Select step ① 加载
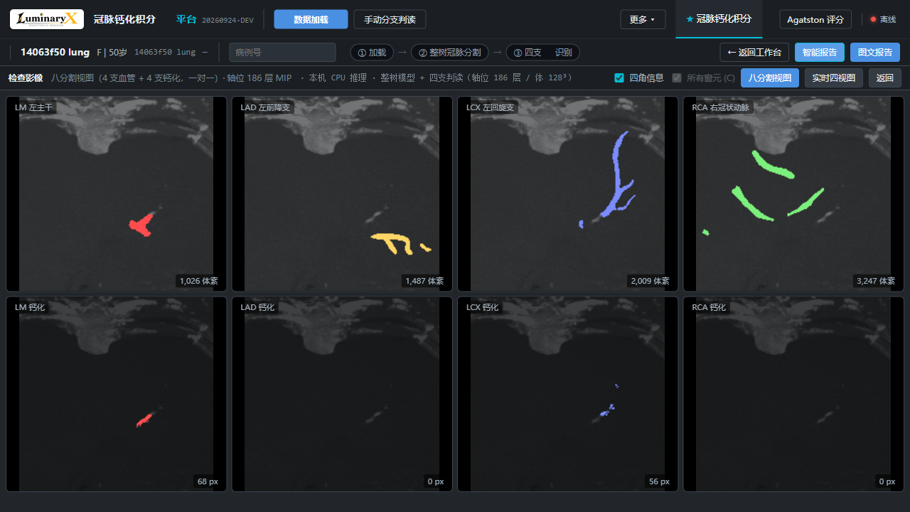Image resolution: width=910 pixels, height=512 pixels. pos(372,52)
